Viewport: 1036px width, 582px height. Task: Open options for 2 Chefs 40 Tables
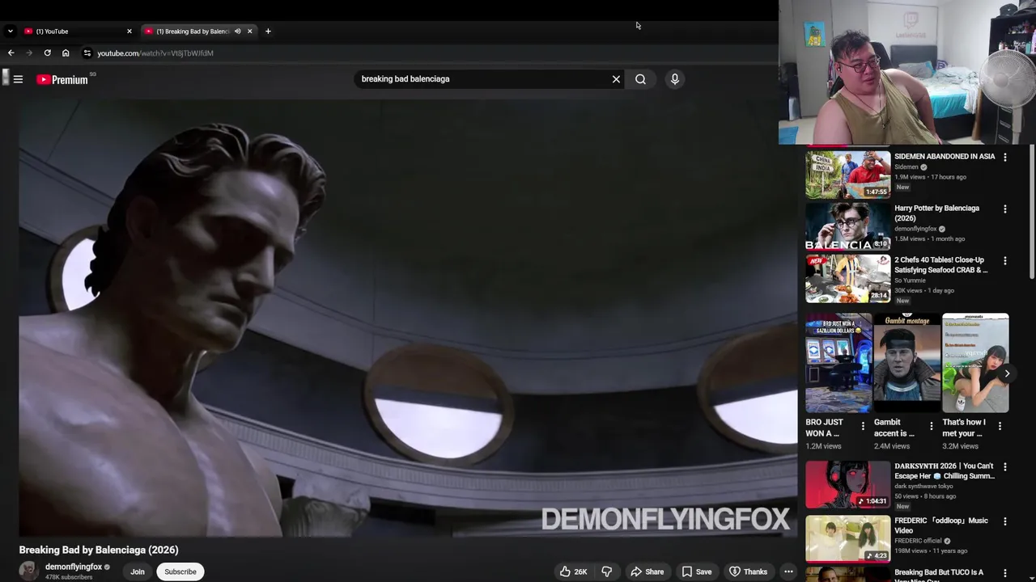[1005, 261]
